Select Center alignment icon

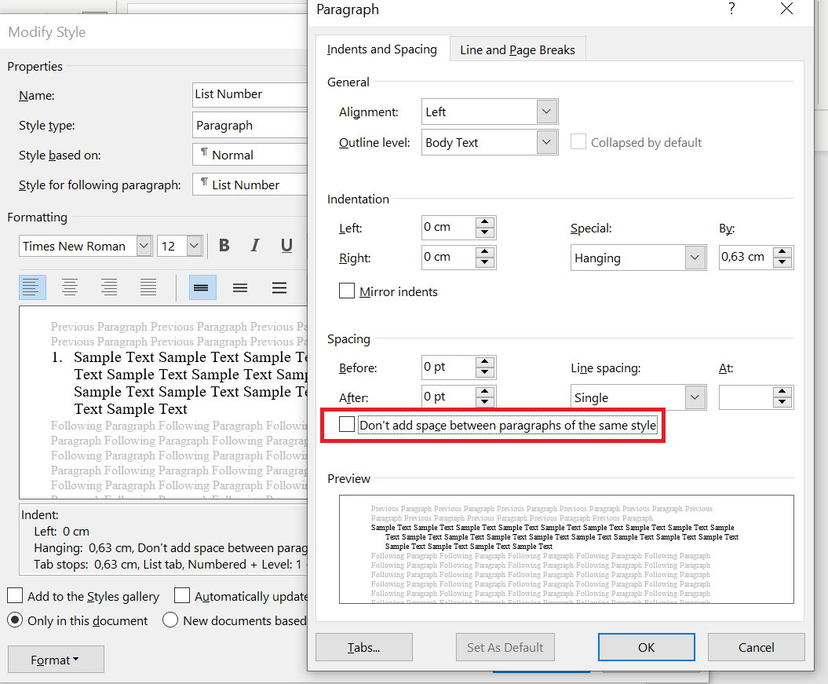tap(70, 287)
